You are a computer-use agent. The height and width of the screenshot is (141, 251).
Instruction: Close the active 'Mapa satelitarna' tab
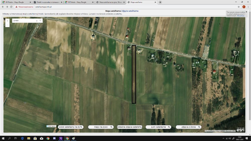tap(155, 2)
